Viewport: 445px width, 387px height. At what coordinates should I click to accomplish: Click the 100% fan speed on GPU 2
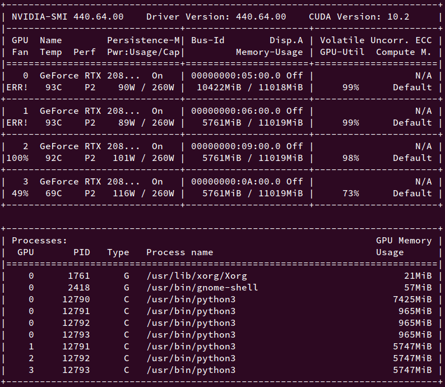click(17, 158)
